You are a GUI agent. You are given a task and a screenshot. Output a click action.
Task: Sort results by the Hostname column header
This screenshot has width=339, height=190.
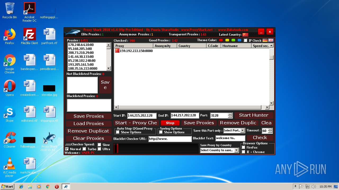coord(236,46)
